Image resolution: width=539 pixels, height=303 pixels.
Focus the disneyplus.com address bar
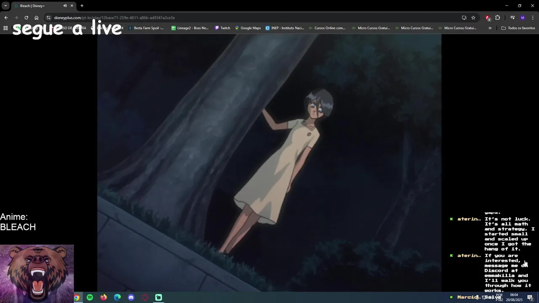tap(253, 18)
